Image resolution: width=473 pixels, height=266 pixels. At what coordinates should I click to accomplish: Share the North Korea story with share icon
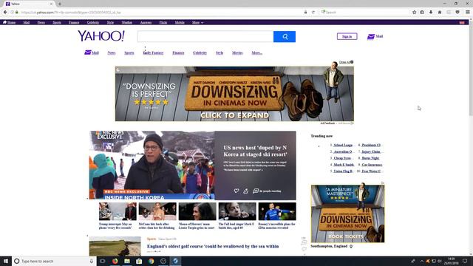[246, 191]
